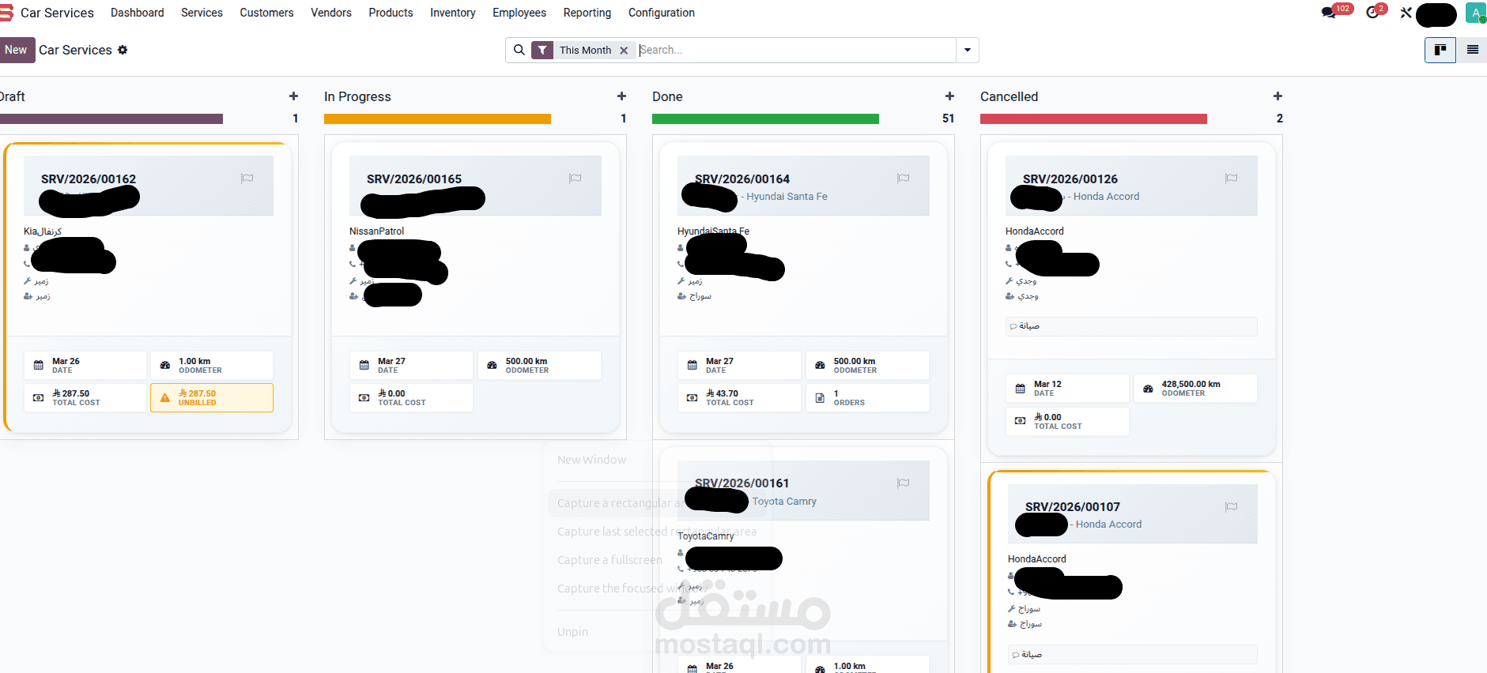Click the Mar 26 date calendar icon on SRV/2026/00162

(x=38, y=365)
